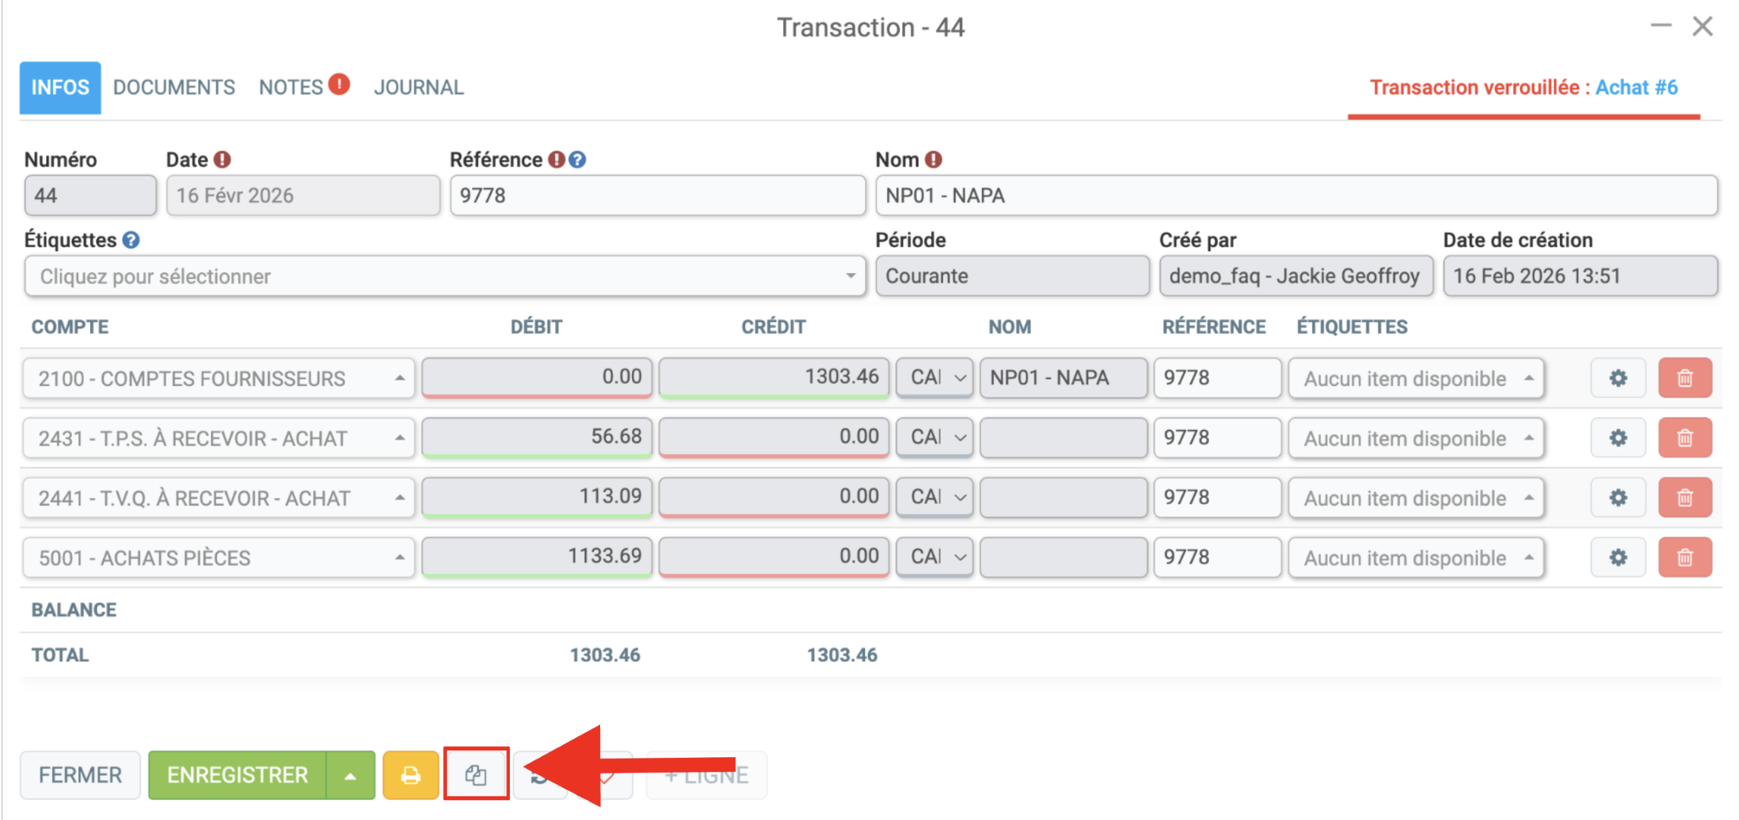The width and height of the screenshot is (1739, 820).
Task: Delete the 2100 Comptes Fournisseurs line
Action: pos(1685,378)
